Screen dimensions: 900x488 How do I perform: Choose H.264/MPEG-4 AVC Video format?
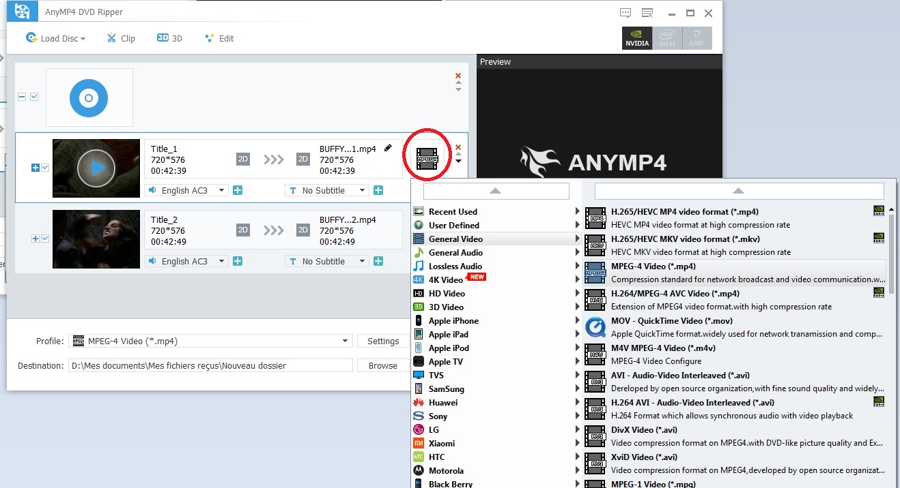pyautogui.click(x=735, y=300)
